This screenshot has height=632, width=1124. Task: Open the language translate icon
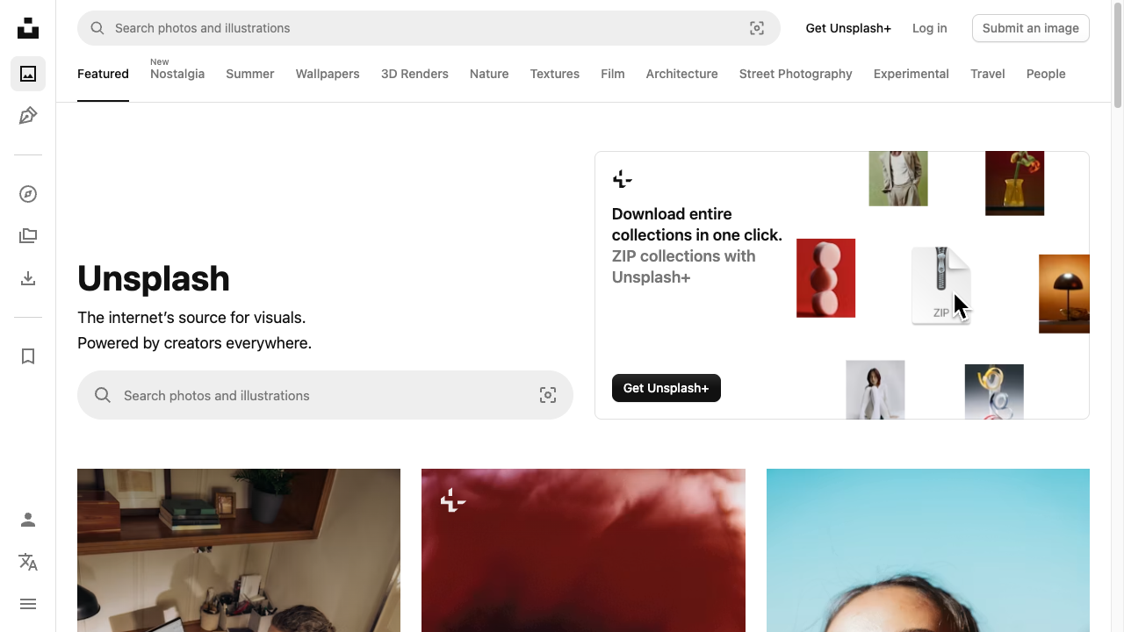pos(28,562)
